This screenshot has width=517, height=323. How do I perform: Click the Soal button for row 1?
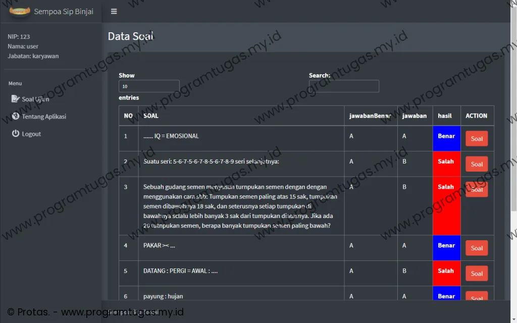(x=476, y=139)
